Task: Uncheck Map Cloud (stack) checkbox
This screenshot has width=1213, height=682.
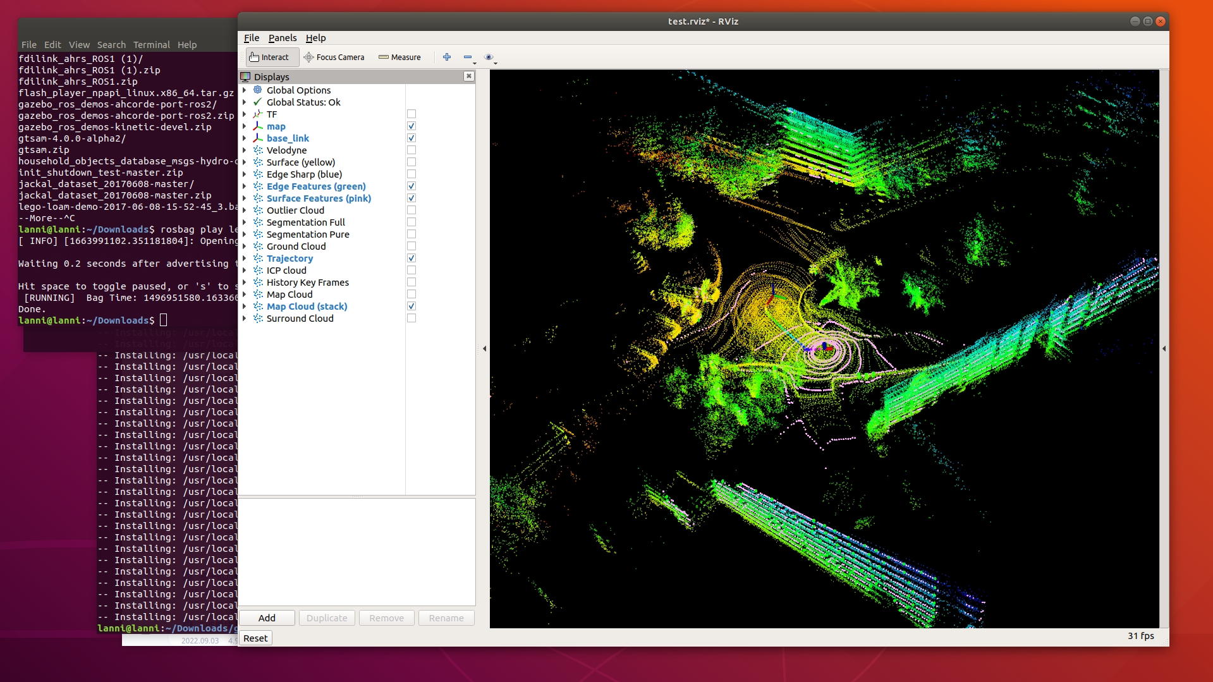Action: 411,306
